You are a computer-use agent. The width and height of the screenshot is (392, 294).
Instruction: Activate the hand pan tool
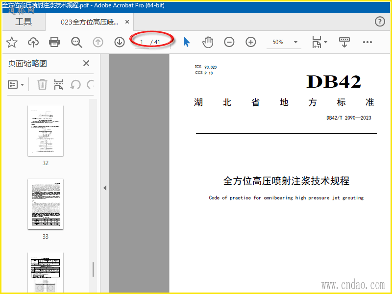click(208, 42)
